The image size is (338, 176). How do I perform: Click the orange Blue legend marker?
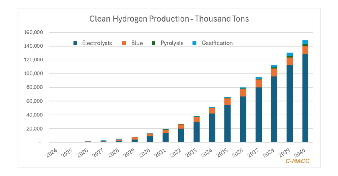coord(124,43)
